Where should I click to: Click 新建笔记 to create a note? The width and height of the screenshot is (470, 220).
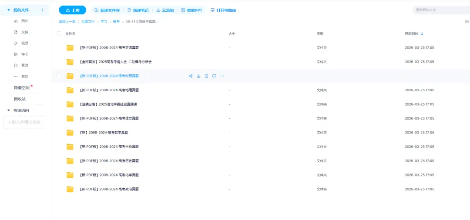pyautogui.click(x=138, y=10)
